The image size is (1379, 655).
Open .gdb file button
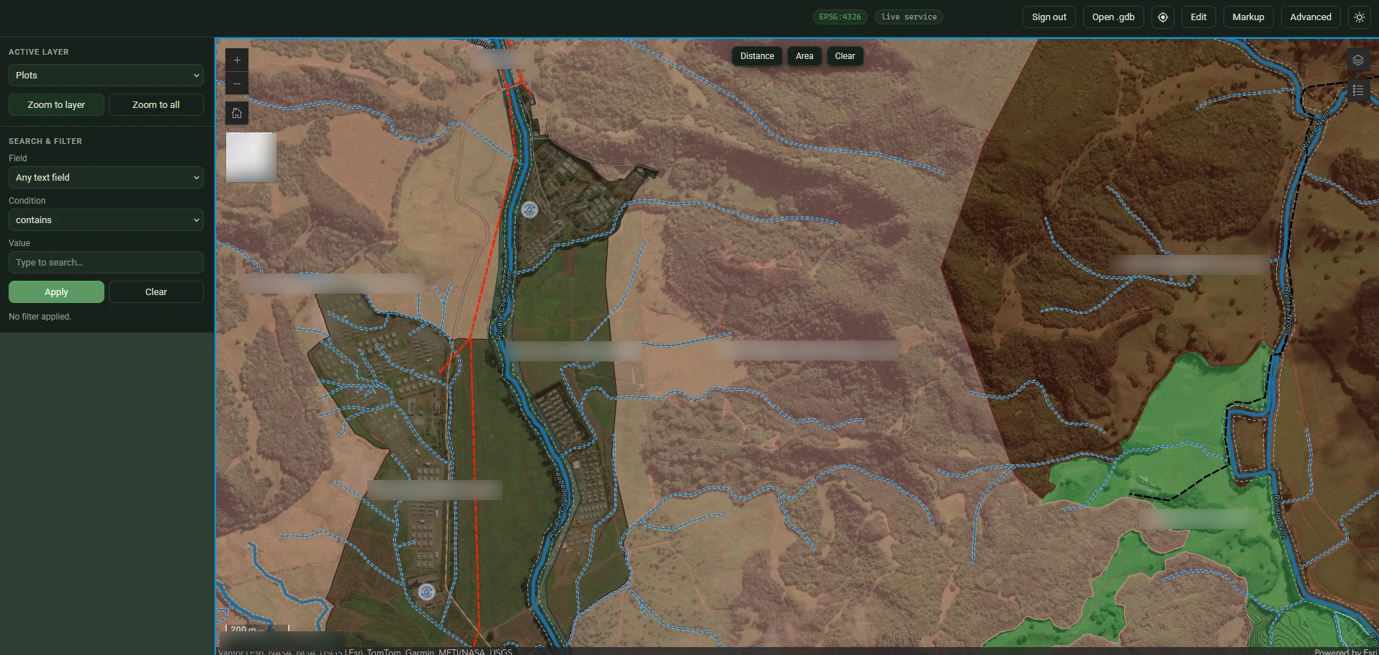point(1113,17)
